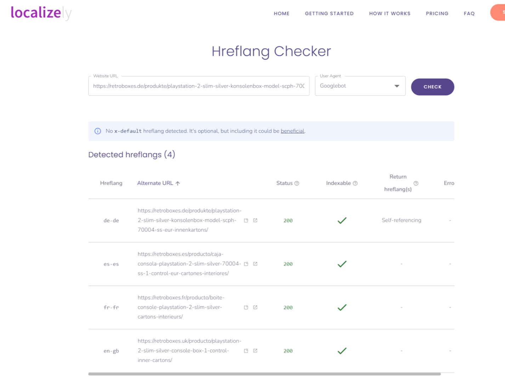Open the FAQ page
Viewport: 505px width, 382px height.
point(469,13)
